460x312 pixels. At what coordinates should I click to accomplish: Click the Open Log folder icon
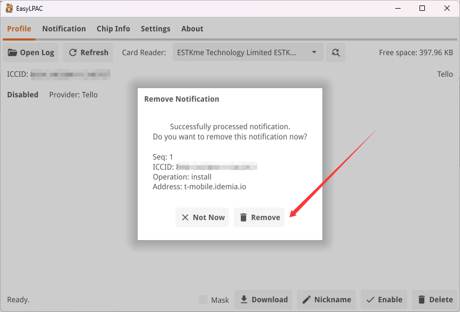(x=12, y=52)
